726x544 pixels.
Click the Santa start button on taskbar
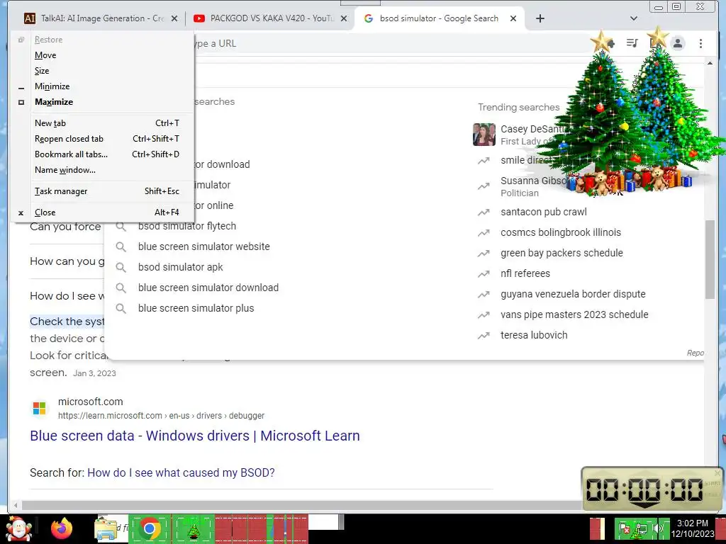click(x=18, y=529)
